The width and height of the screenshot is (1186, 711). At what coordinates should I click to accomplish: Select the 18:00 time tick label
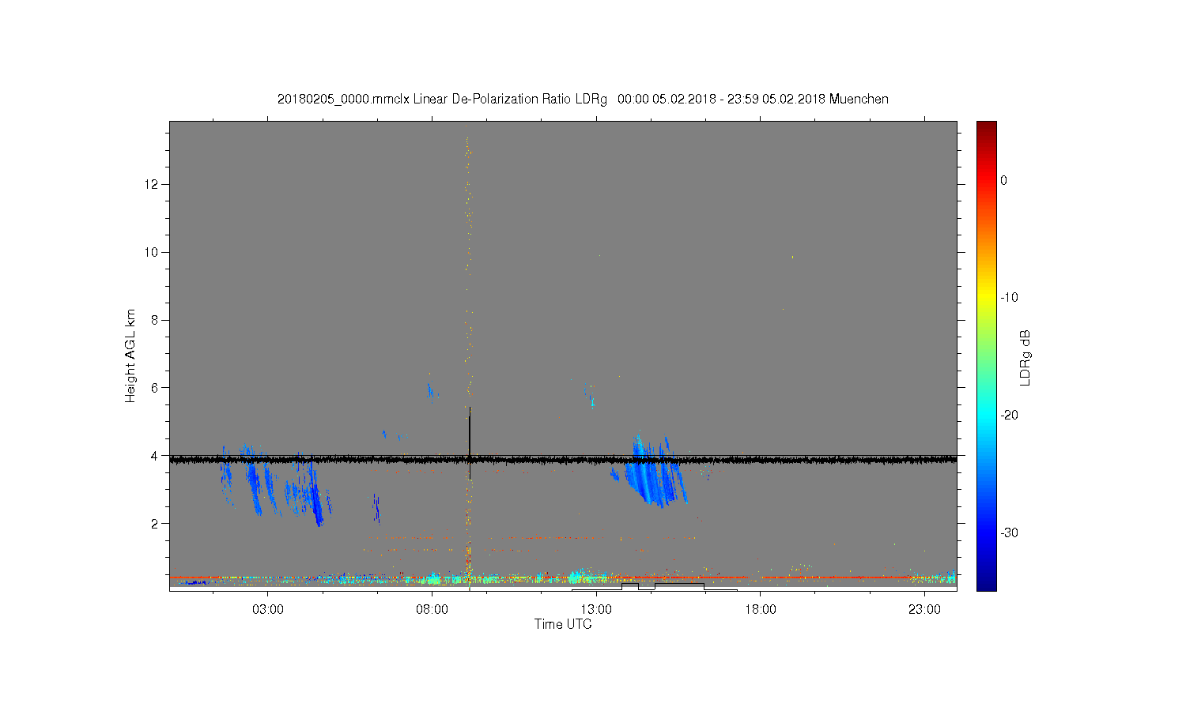tap(761, 610)
